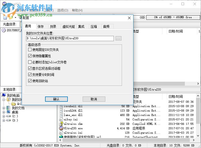201x148 pixels.
Task: Select the 20170807 disc image icon
Action: [x=4, y=30]
